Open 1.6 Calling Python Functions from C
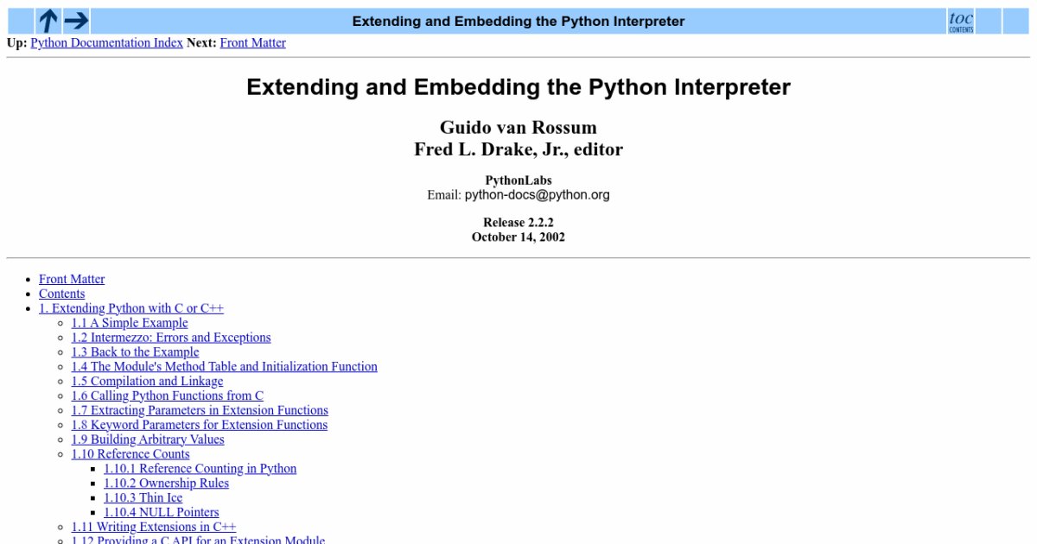 click(x=168, y=396)
